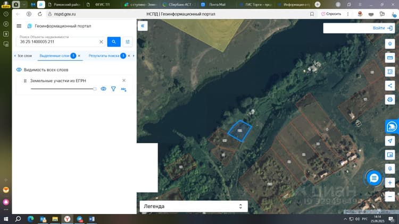
Task: Open the map layers icon on right toolbar
Action: pyautogui.click(x=390, y=44)
